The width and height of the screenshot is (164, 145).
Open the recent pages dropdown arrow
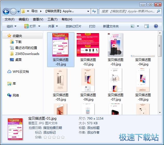[18, 11]
